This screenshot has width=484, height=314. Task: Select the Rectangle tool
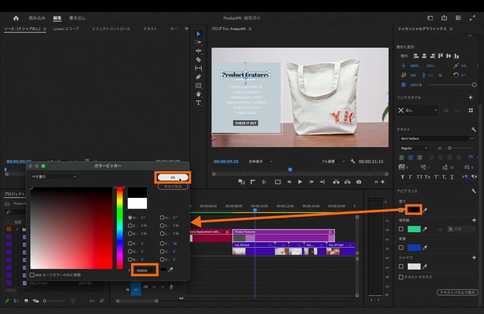(x=198, y=85)
